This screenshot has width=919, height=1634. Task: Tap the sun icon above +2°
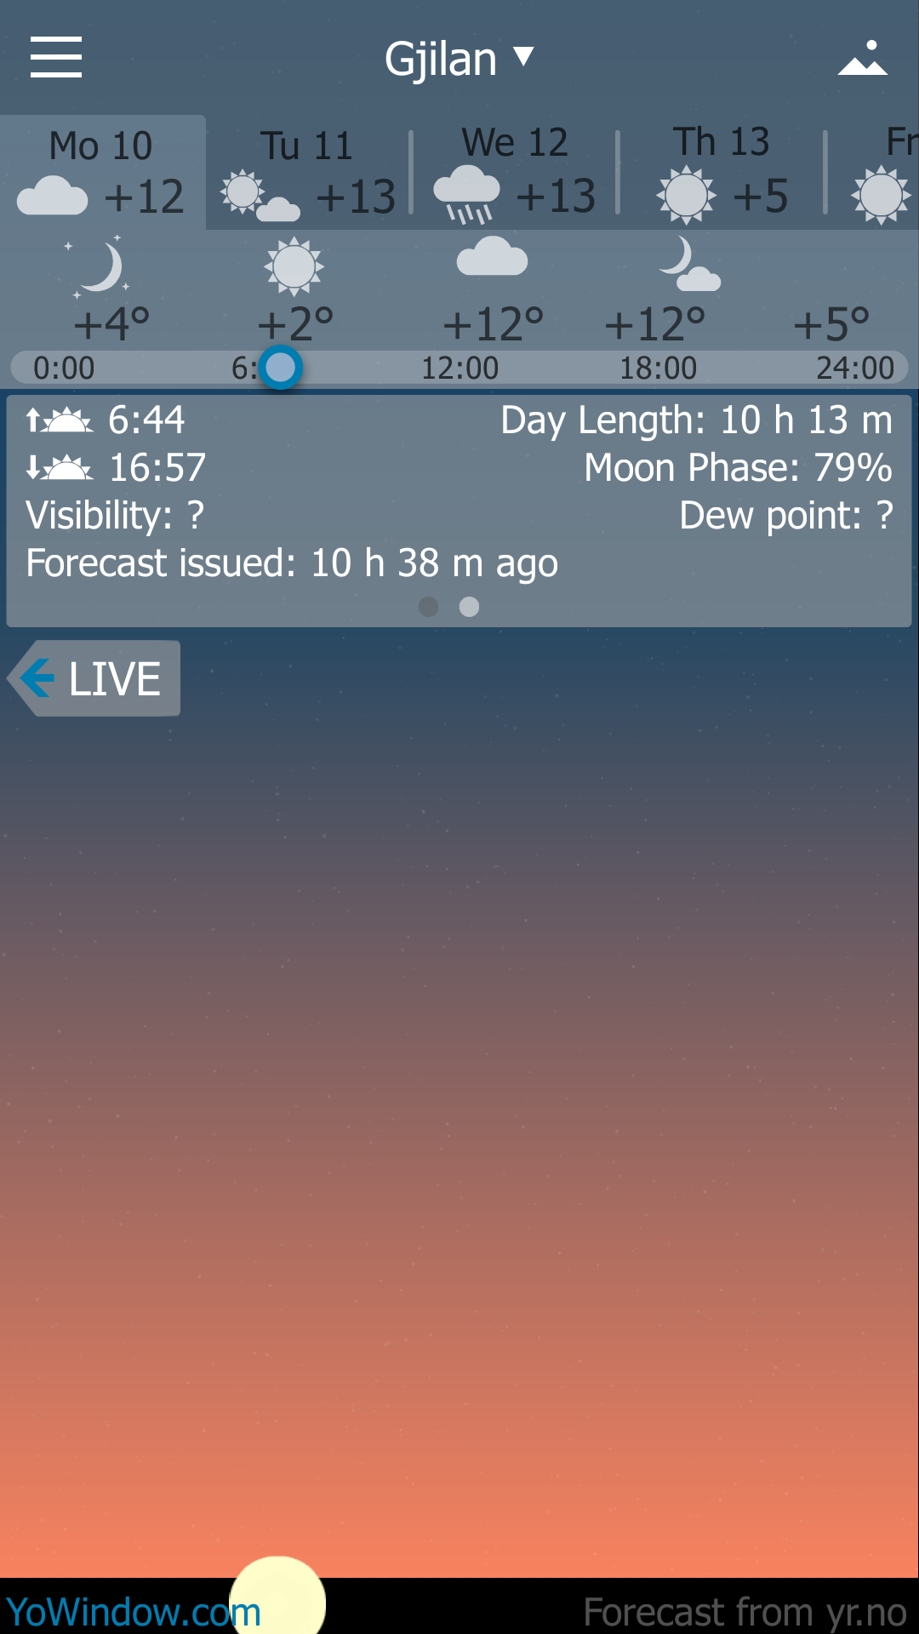tap(294, 266)
